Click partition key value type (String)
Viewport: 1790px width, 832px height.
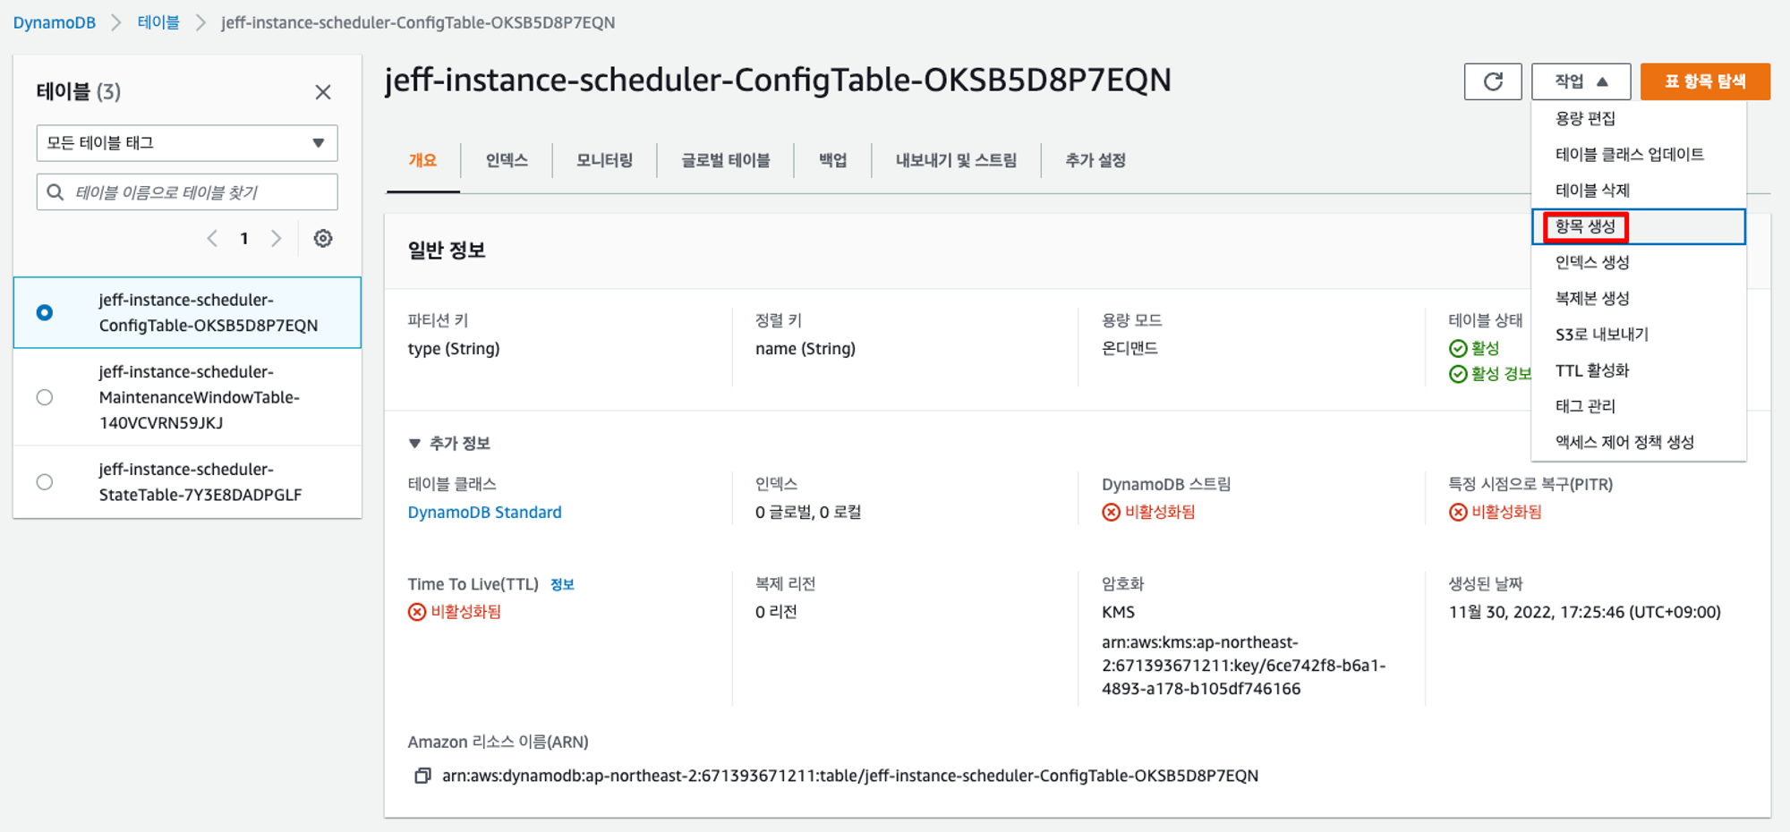[x=454, y=349]
